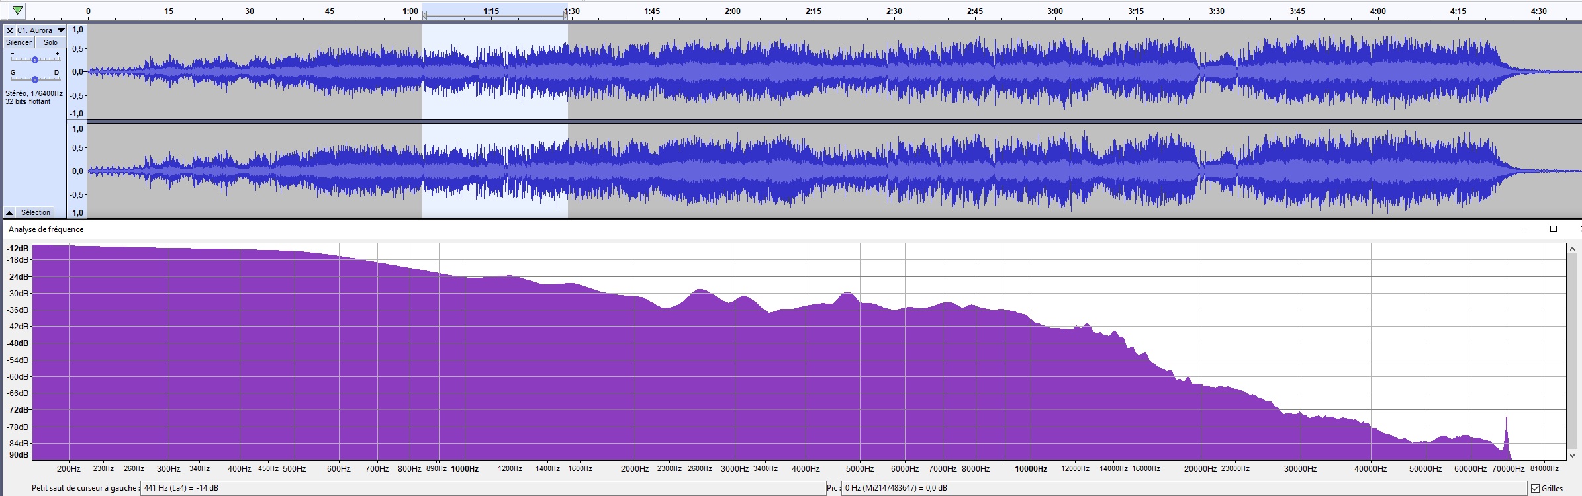Click the 5000Hz label on frequency axis
Screen dimensions: 1582x496
coord(860,468)
